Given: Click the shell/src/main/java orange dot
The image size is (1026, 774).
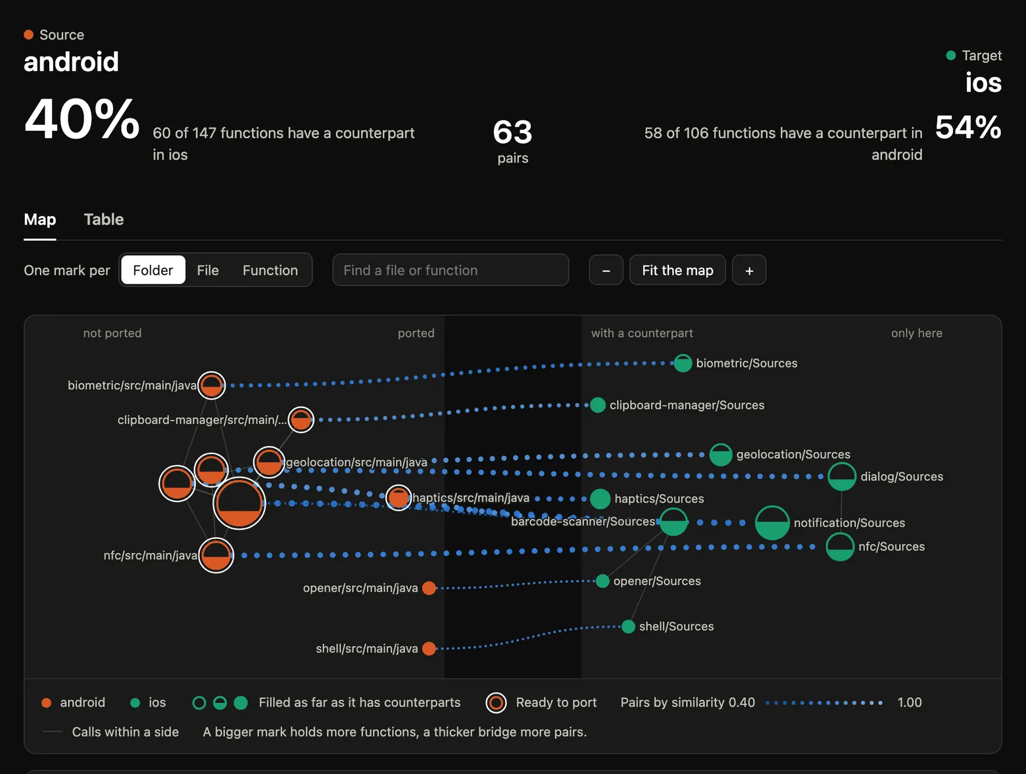Looking at the screenshot, I should tap(429, 649).
